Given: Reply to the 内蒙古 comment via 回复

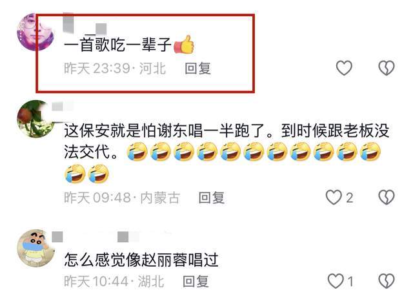Looking at the screenshot, I should tap(212, 198).
